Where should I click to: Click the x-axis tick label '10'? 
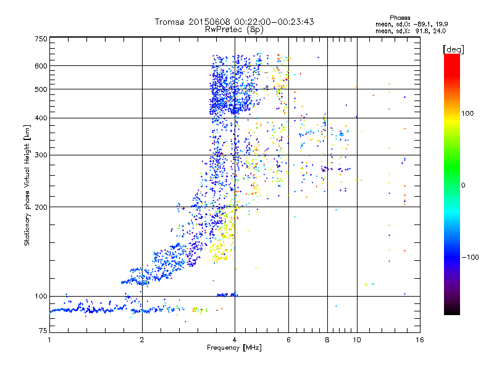(357, 340)
